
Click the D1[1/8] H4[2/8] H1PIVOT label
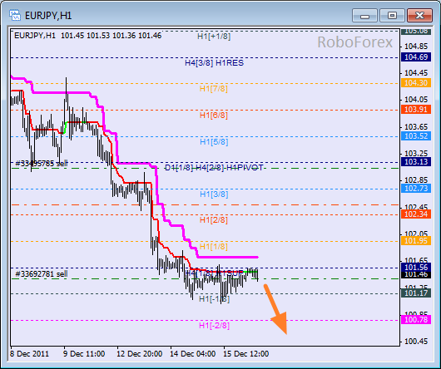click(x=214, y=168)
